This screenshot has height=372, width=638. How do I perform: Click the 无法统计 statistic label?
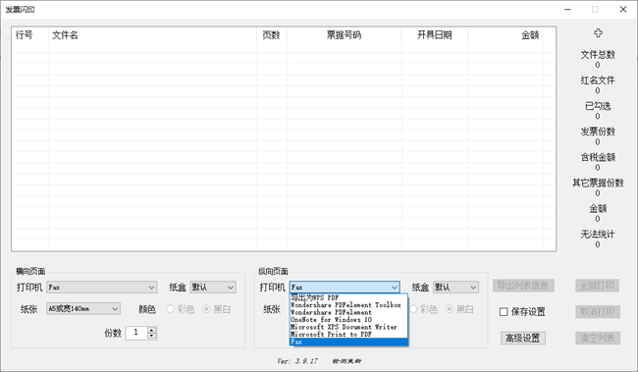[598, 234]
